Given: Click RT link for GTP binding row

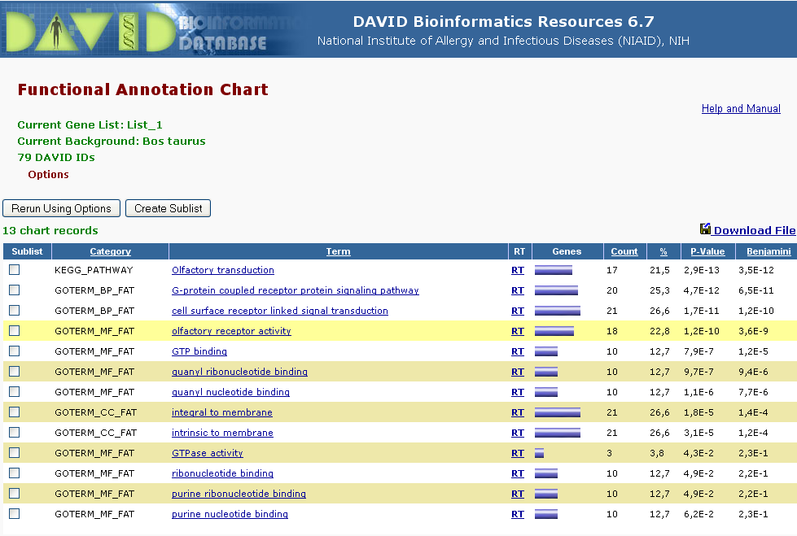Looking at the screenshot, I should [518, 351].
